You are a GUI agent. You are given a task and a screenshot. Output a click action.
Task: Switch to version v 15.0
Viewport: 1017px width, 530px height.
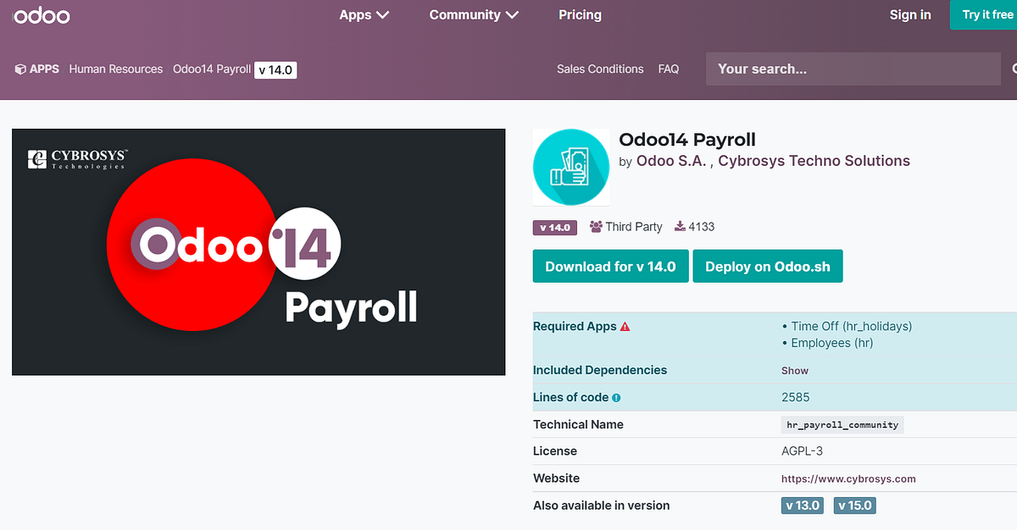[x=854, y=505]
